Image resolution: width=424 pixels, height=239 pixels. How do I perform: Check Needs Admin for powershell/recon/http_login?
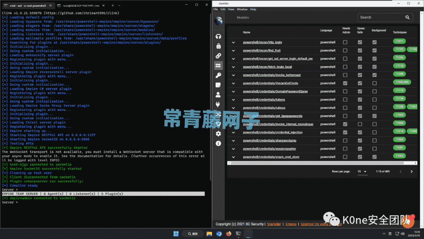pyautogui.click(x=345, y=42)
